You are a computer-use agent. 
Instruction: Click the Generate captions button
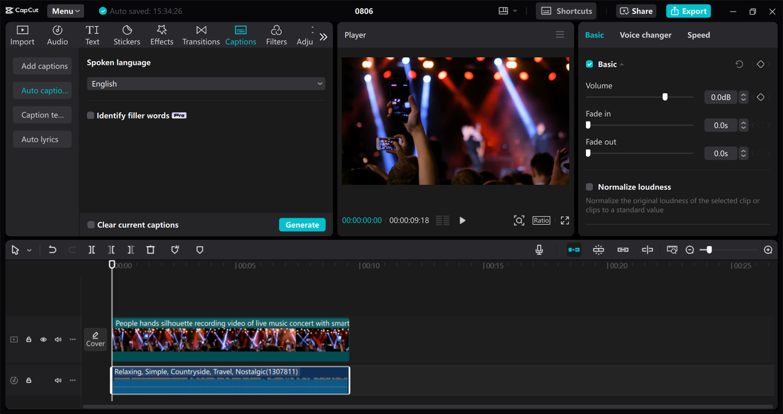(x=302, y=225)
